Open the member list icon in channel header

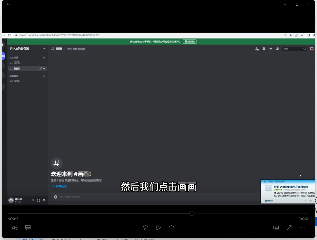[x=277, y=49]
